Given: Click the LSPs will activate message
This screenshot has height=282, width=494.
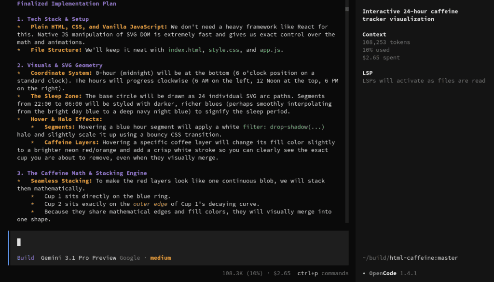Looking at the screenshot, I should pyautogui.click(x=424, y=81).
